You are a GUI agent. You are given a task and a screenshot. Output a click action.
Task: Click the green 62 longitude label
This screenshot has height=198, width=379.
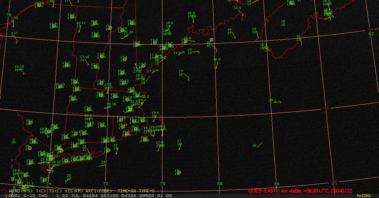371,34
